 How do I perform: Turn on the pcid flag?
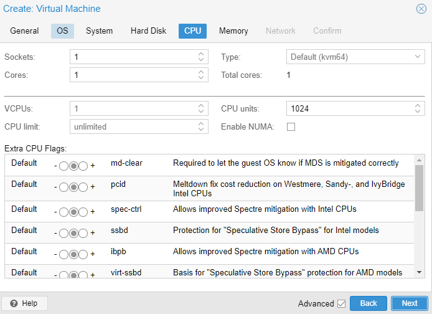pyautogui.click(x=83, y=187)
